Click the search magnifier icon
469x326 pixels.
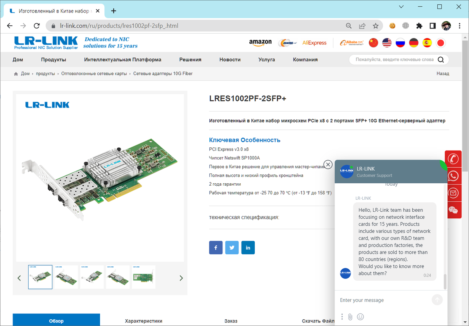tap(441, 60)
